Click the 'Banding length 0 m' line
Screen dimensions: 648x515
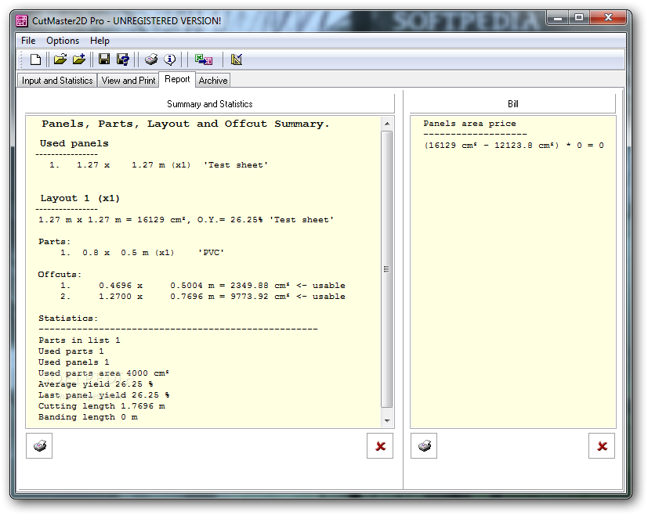tap(88, 417)
